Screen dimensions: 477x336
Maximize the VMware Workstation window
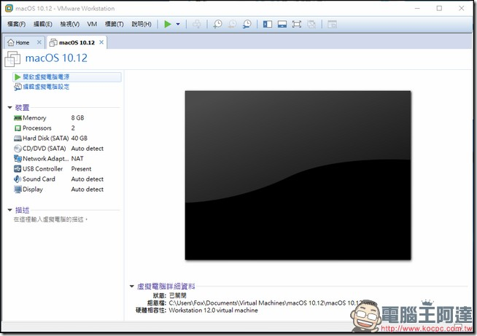pos(439,8)
